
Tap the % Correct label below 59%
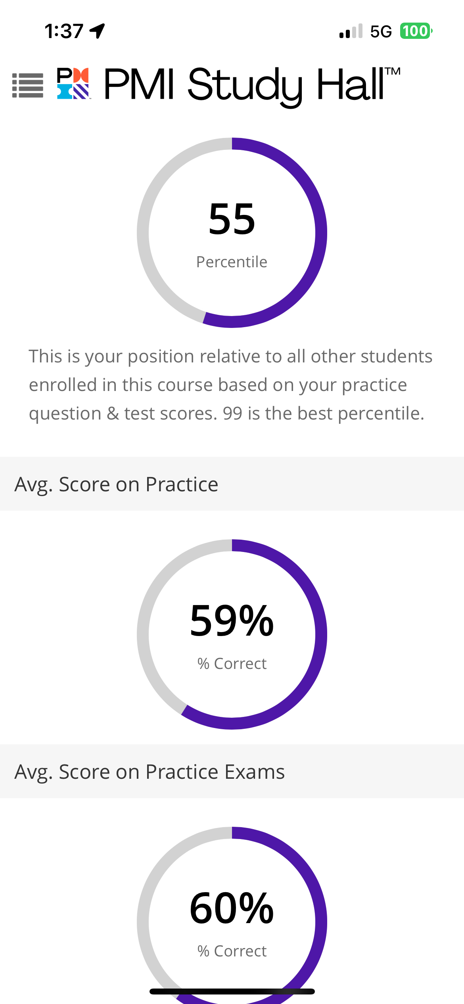tap(232, 664)
